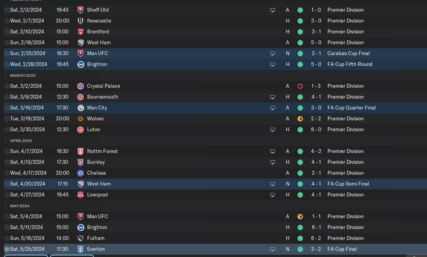Image resolution: width=427 pixels, height=257 pixels.
Task: Click the Sheff Utd club badge
Action: tap(81, 10)
